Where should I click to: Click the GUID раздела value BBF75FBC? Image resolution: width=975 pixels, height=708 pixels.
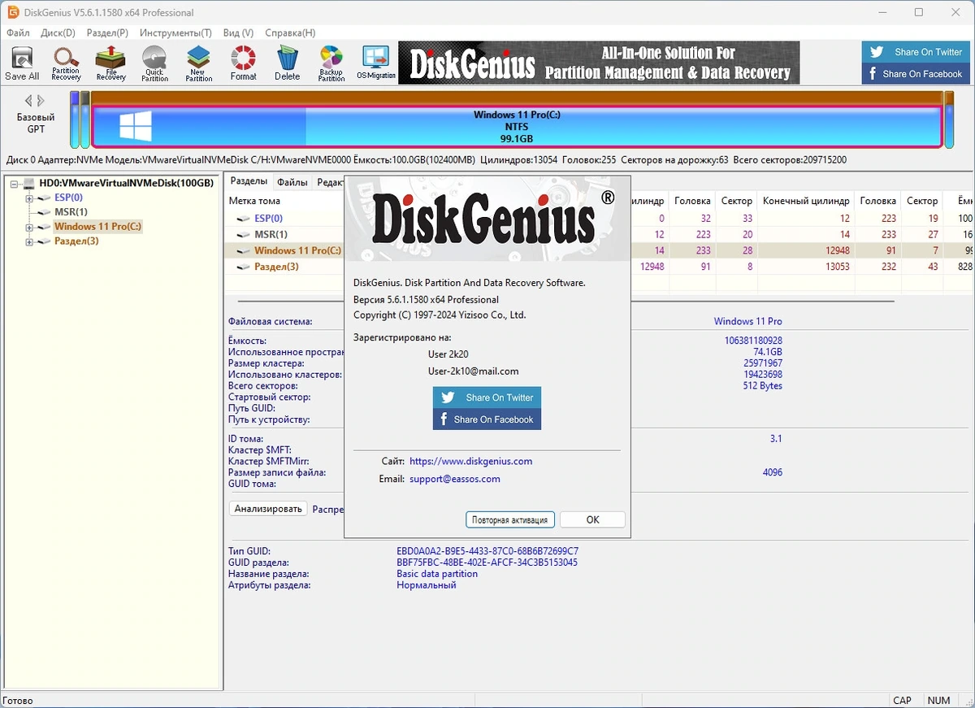pyautogui.click(x=487, y=562)
